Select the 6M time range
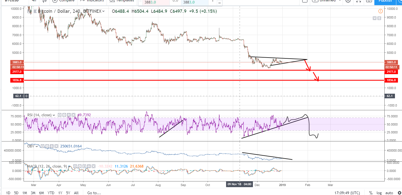This screenshot has width=402, height=195. point(41,193)
